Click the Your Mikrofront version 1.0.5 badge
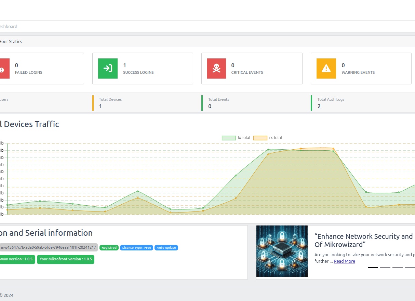This screenshot has height=301, width=415. (x=66, y=259)
